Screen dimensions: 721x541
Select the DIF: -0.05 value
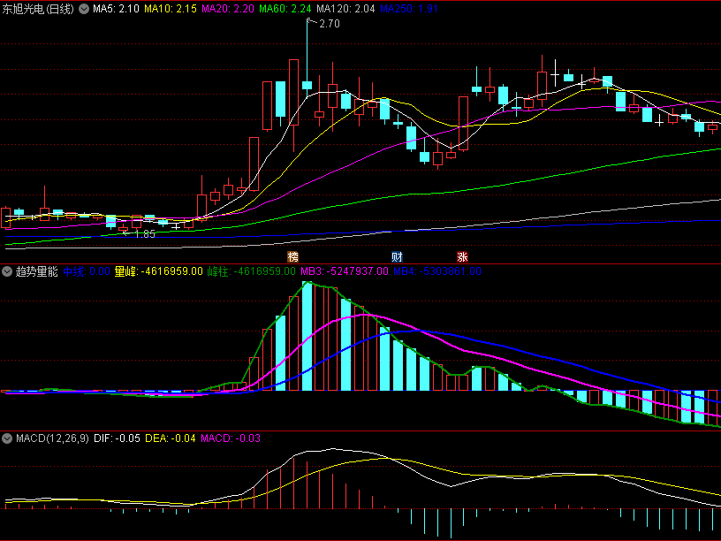pyautogui.click(x=117, y=438)
